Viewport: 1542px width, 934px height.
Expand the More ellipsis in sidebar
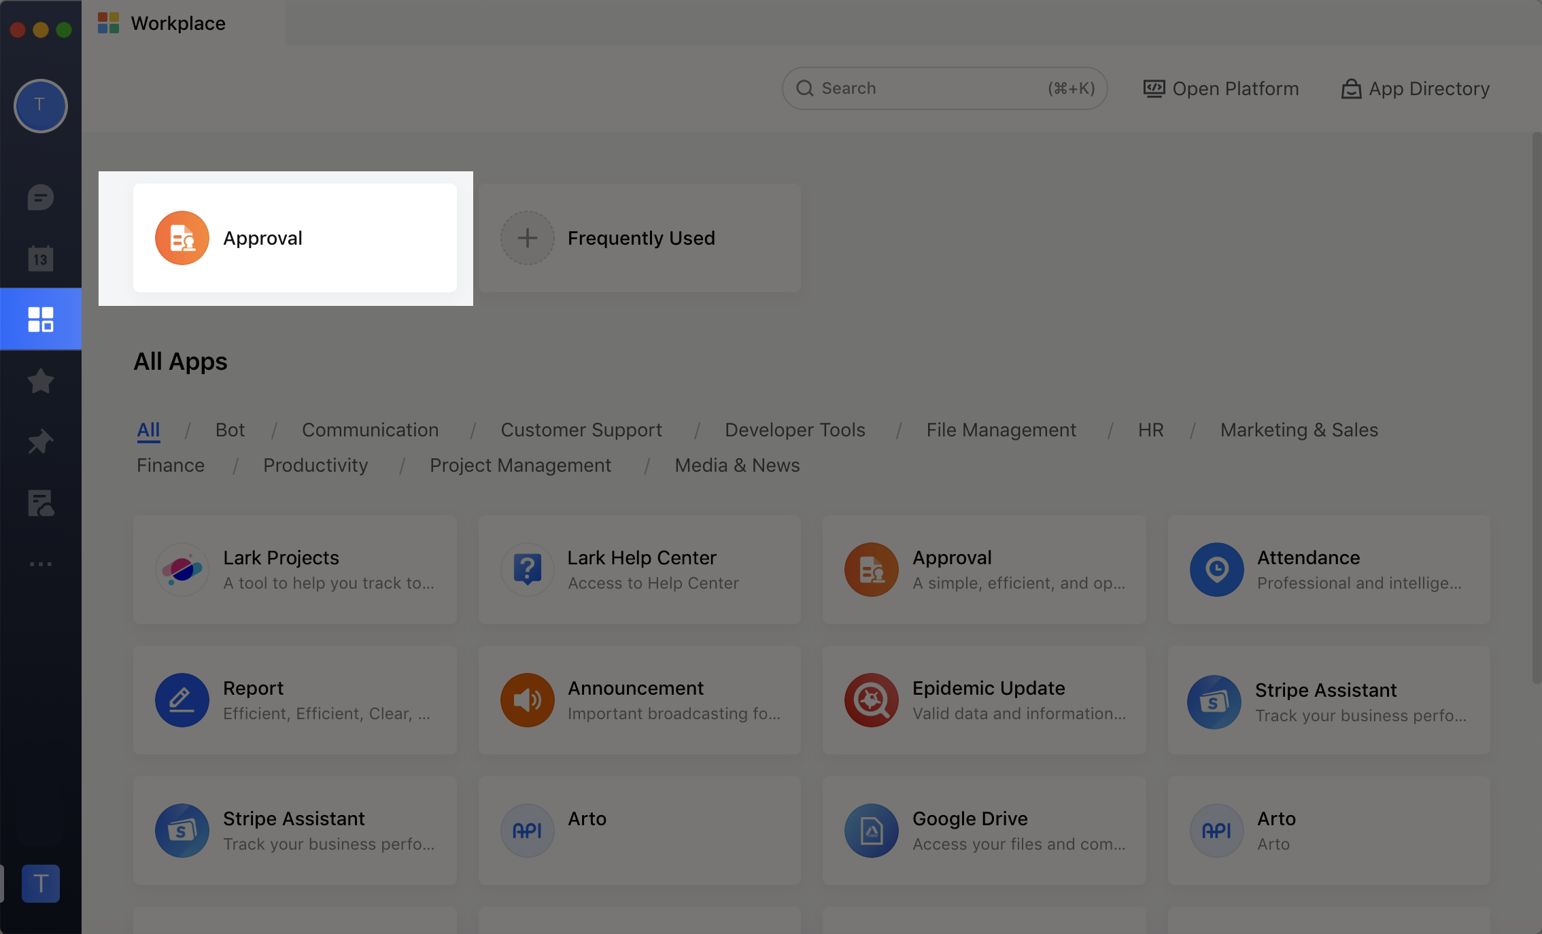(40, 564)
